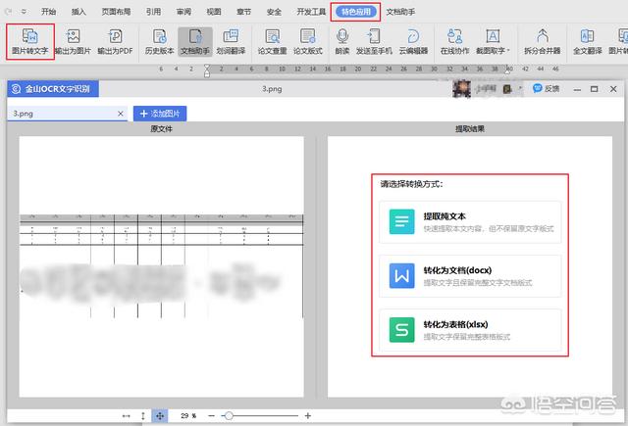This screenshot has width=628, height=426.
Task: Switch to 引用 ribbon tab
Action: [153, 12]
